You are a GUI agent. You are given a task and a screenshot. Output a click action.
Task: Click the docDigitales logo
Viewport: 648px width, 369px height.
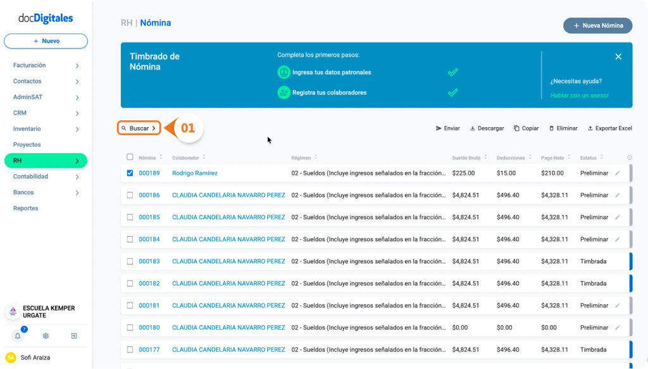pyautogui.click(x=46, y=18)
